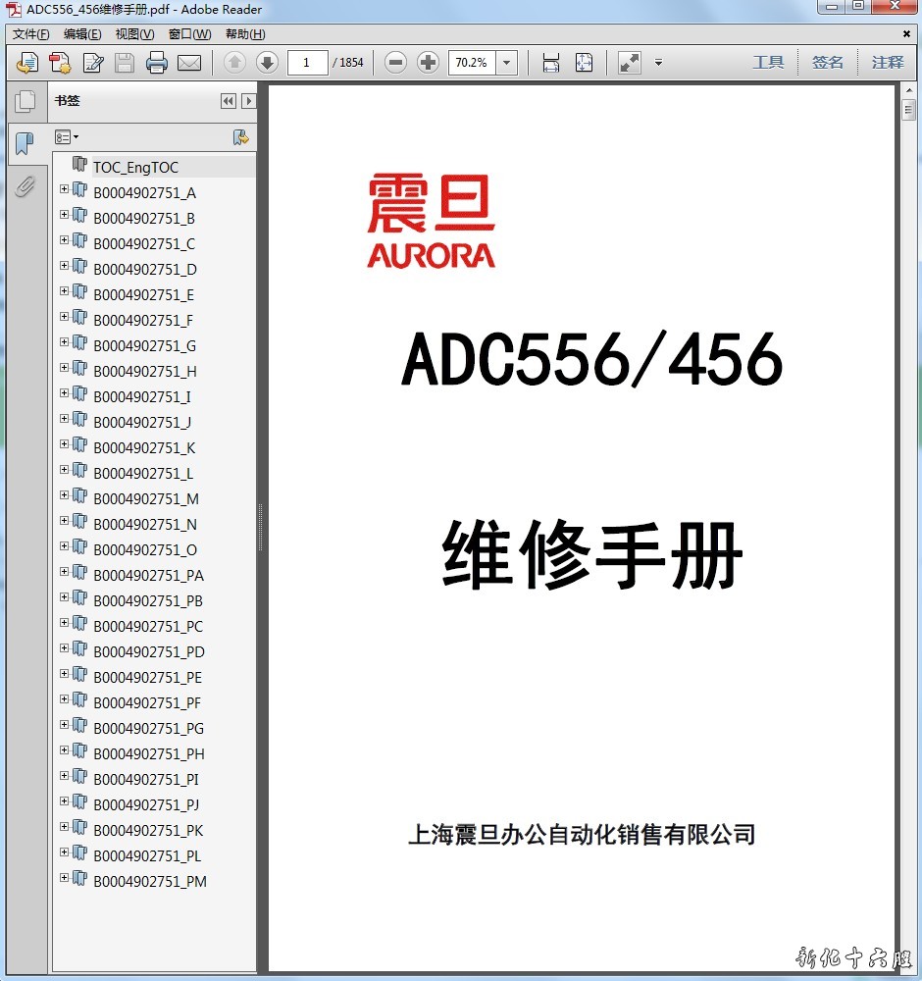Click the Zoom in plus button
The image size is (922, 981).
[x=428, y=63]
